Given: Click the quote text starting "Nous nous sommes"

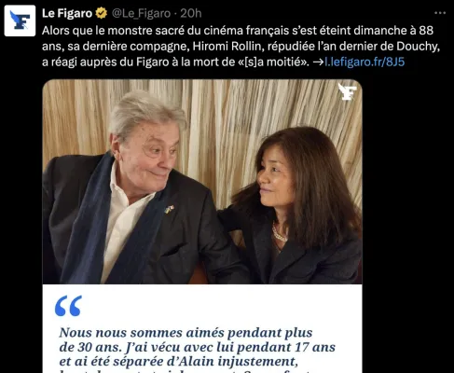Looking at the screenshot, I should click(x=186, y=333).
